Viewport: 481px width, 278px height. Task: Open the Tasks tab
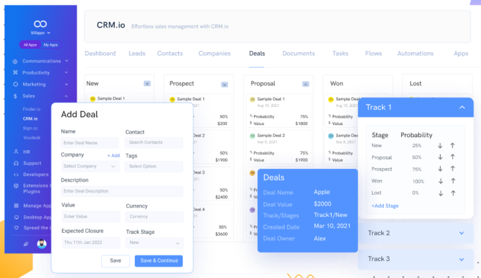coord(340,53)
